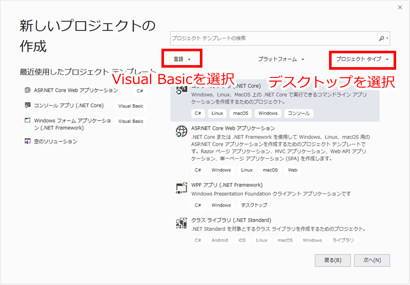
Task: Close the new project dialog
Action: pyautogui.click(x=400, y=7)
